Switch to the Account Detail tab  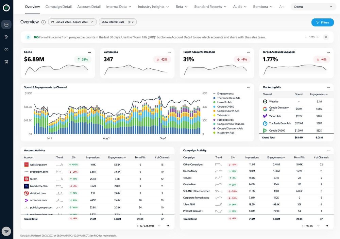pyautogui.click(x=89, y=7)
